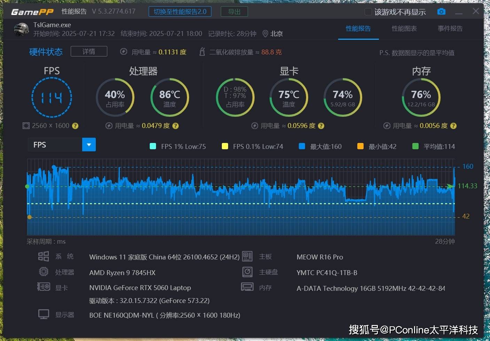The height and width of the screenshot is (341, 490).
Task: Click the TslGame.exe game avatar icon
Action: [x=21, y=29]
